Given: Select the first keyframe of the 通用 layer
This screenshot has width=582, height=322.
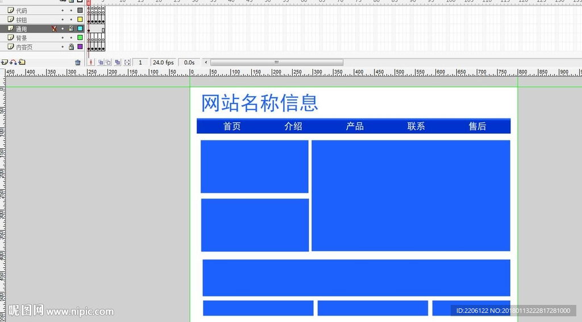Looking at the screenshot, I should point(89,28).
